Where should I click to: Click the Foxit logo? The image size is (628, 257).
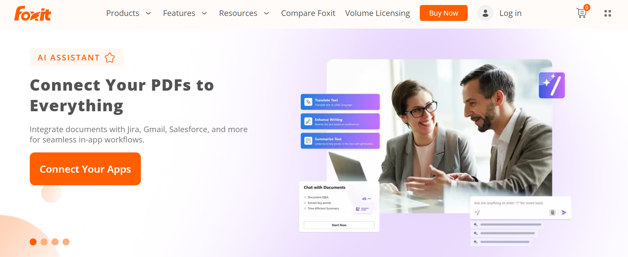pos(33,14)
